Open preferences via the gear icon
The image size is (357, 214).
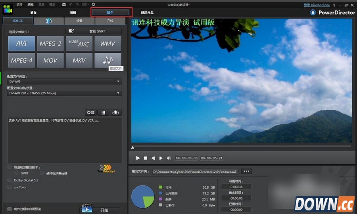pos(93,4)
